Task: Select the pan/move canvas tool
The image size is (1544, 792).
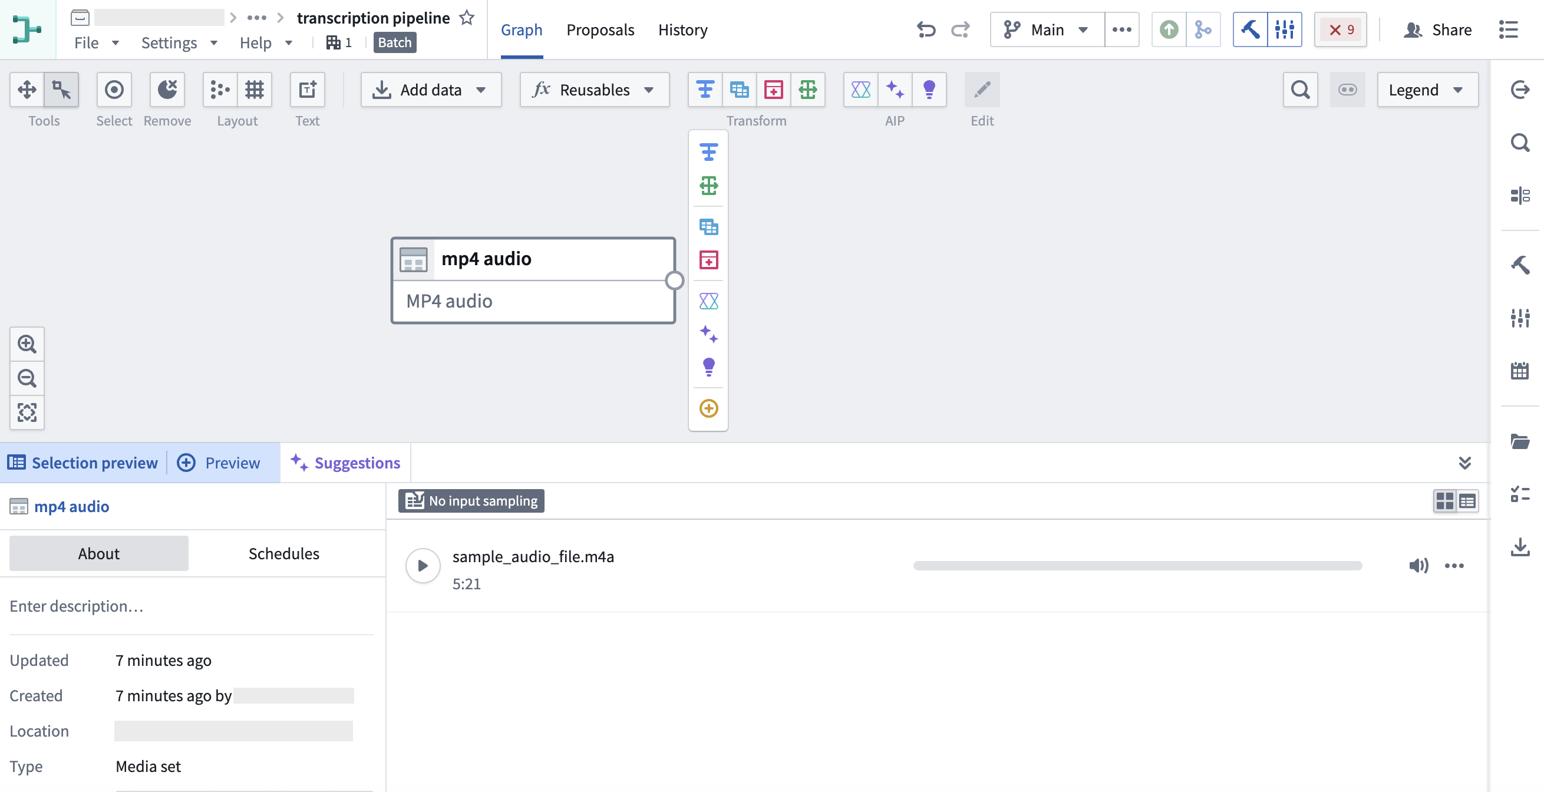Action: point(27,90)
